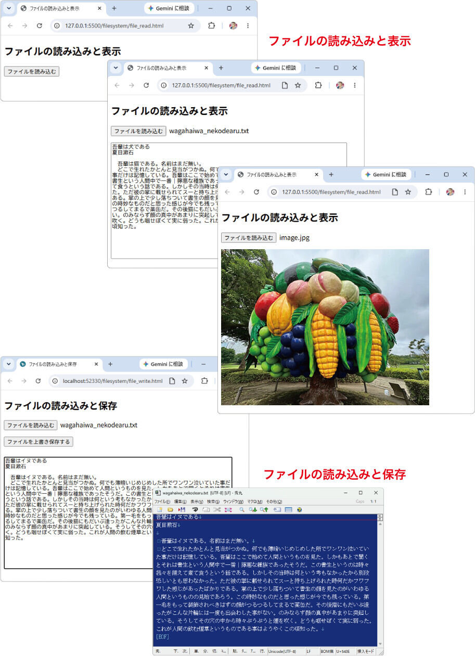This screenshot has width=475, height=656.
Task: Bookmark the file_write.html page with the star
Action: [x=185, y=381]
